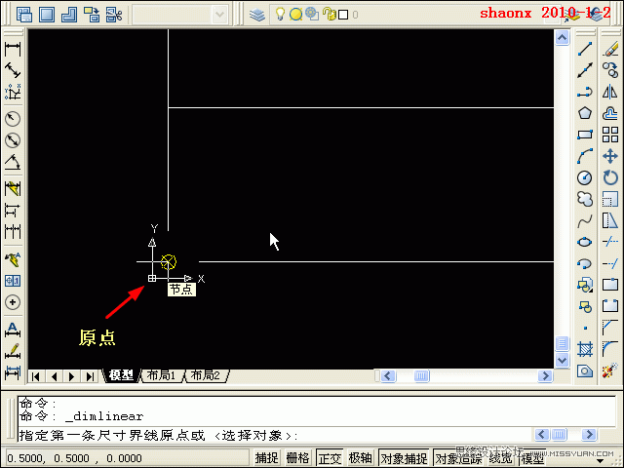The width and height of the screenshot is (624, 468).
Task: Click the Mirror modify tool
Action: coord(610,92)
